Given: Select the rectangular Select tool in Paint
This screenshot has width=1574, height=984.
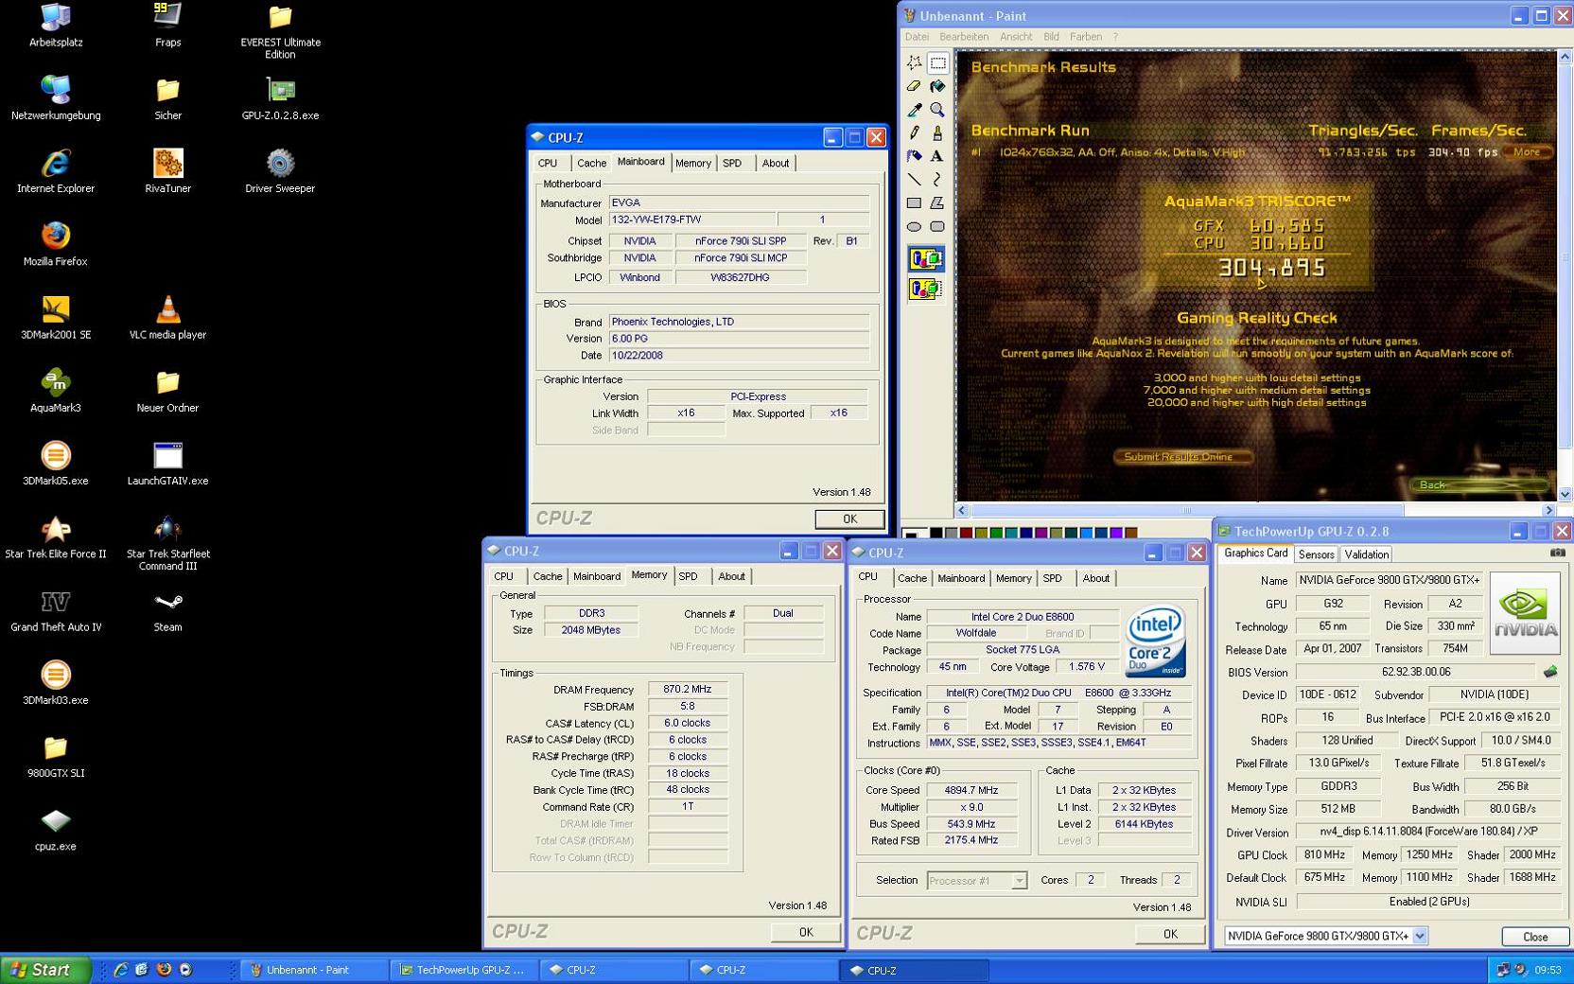Looking at the screenshot, I should click(937, 63).
